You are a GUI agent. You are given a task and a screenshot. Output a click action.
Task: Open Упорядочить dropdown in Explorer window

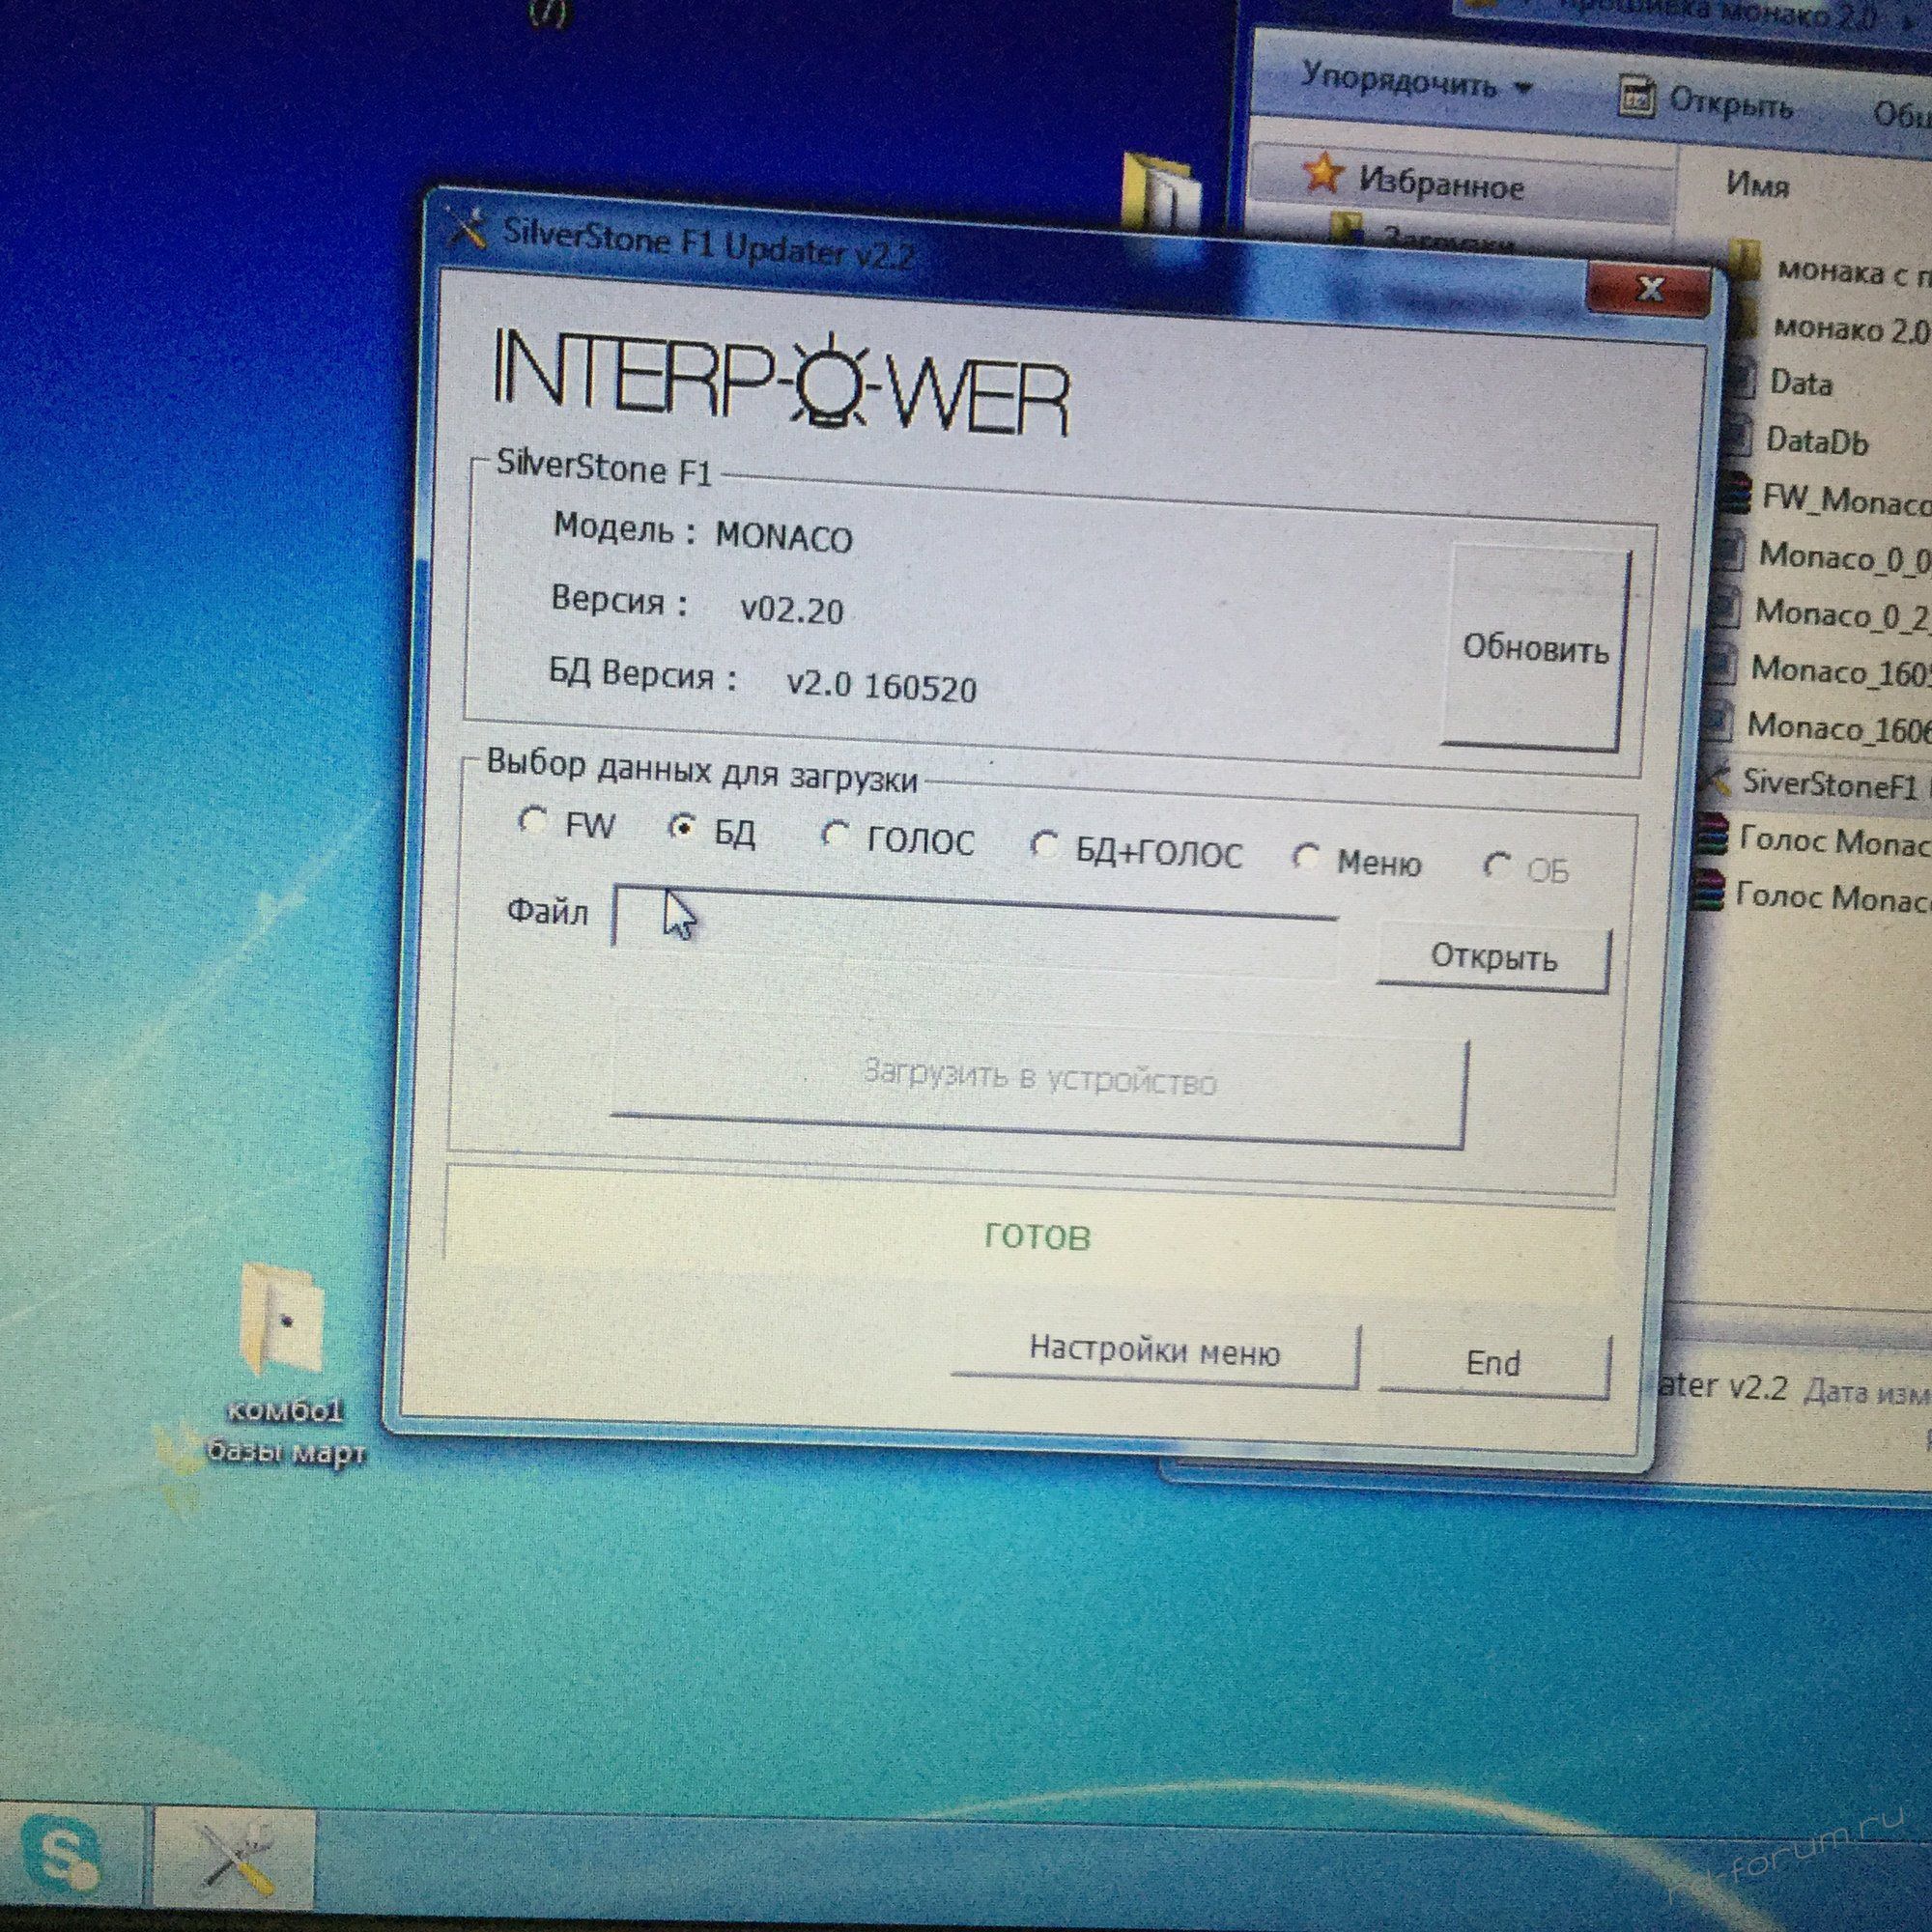pyautogui.click(x=1416, y=82)
